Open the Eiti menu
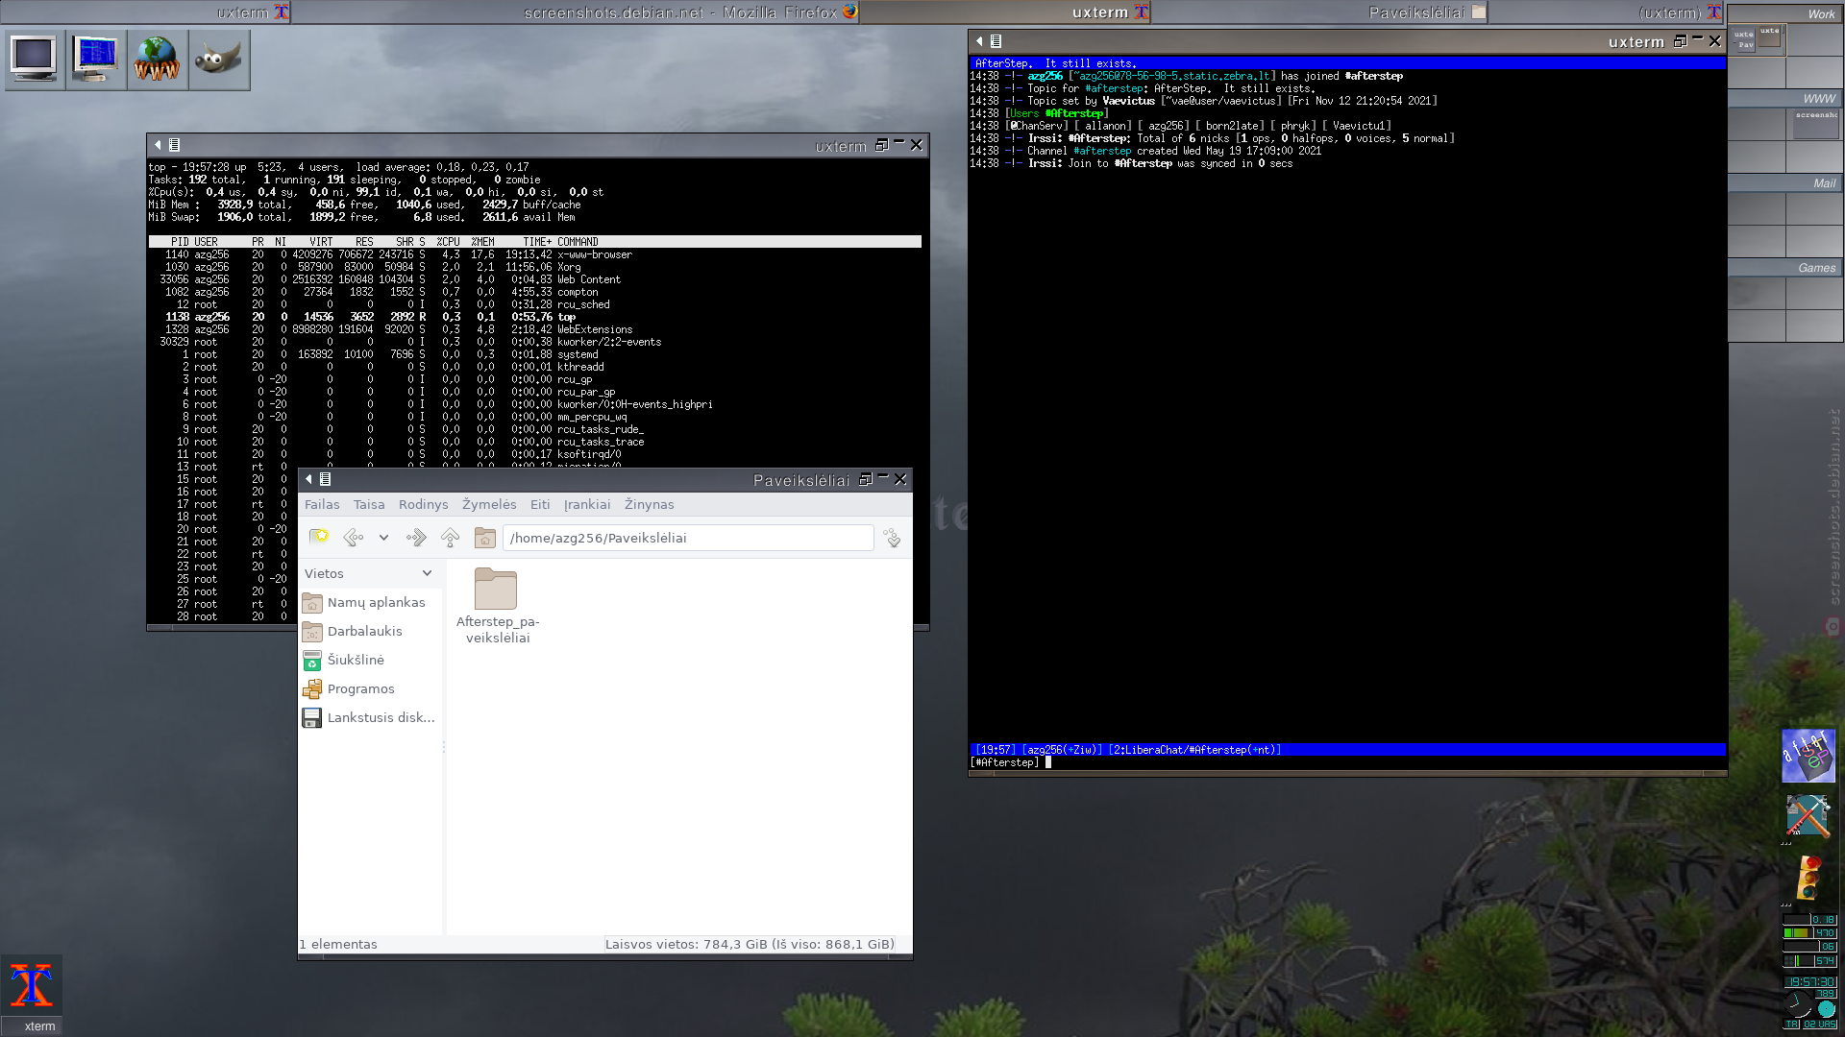Image resolution: width=1845 pixels, height=1037 pixels. pyautogui.click(x=540, y=504)
